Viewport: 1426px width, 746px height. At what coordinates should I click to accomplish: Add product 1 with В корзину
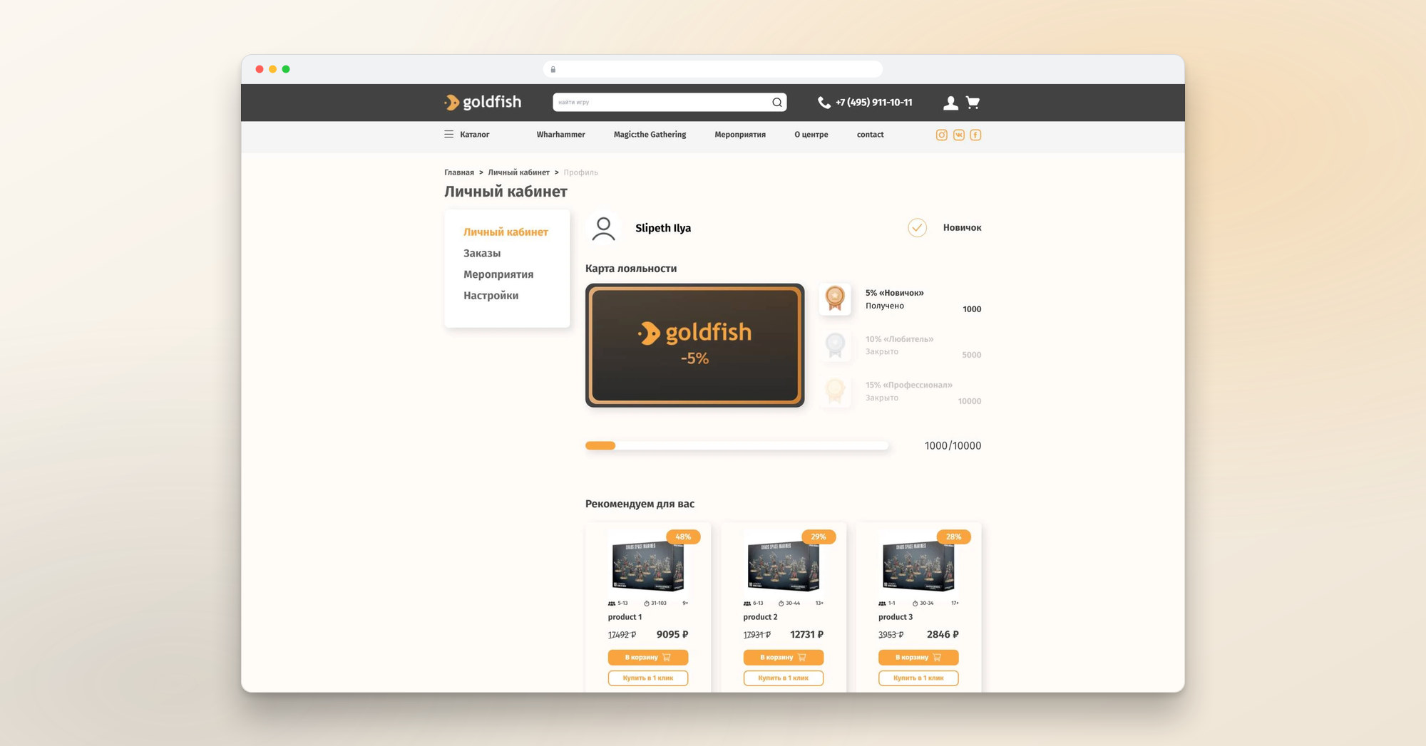click(x=647, y=657)
